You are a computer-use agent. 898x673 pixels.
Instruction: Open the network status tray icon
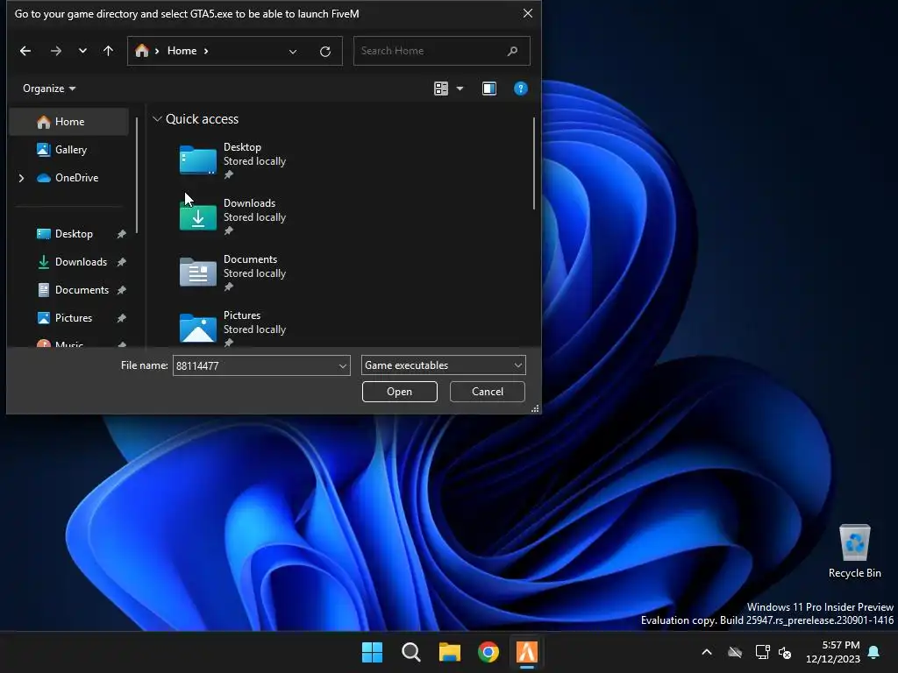pos(762,652)
